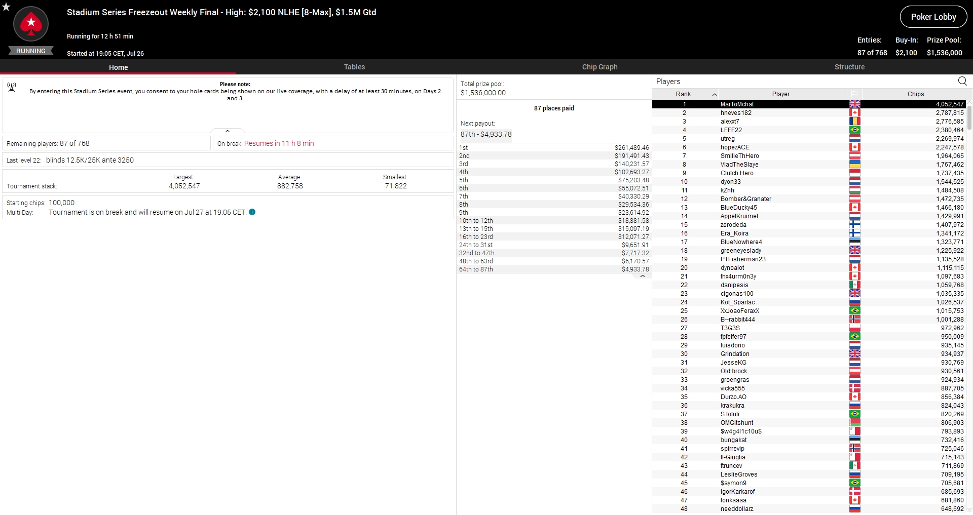Click the flag beside vicka555
Screen dimensions: 973x515
(855, 388)
